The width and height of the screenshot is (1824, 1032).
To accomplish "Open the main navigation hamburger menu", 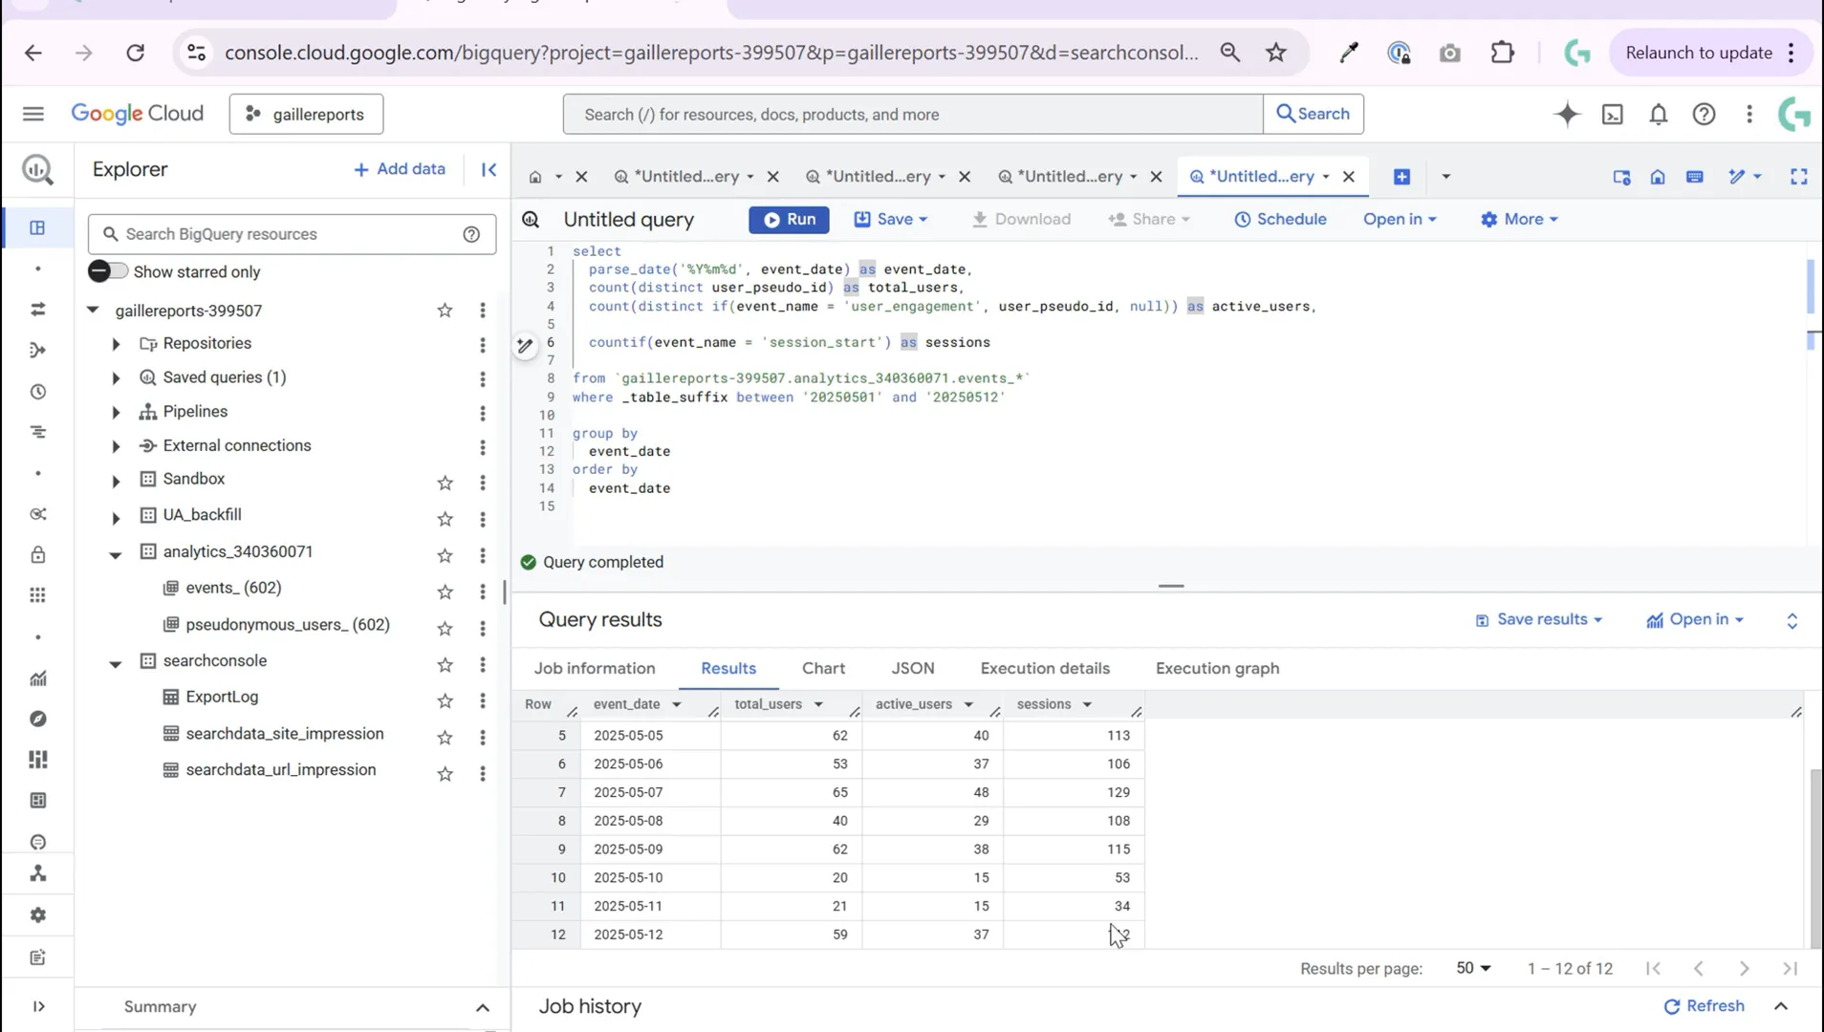I will [33, 114].
